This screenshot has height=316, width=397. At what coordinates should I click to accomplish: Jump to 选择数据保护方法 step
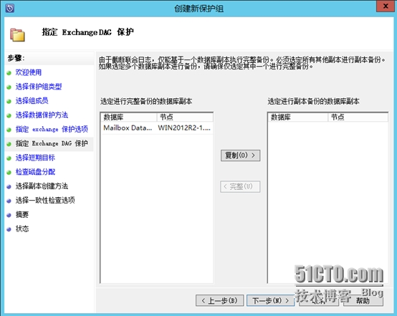coord(42,115)
